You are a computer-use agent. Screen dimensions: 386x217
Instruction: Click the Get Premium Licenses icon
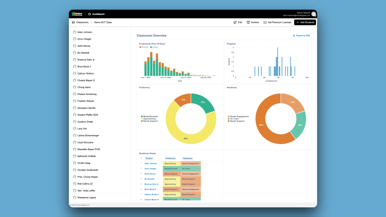click(265, 22)
